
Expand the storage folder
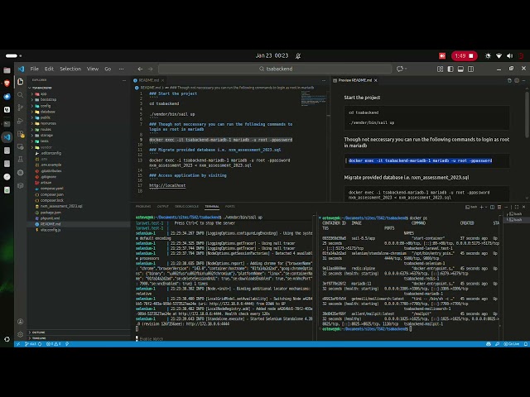(46, 135)
